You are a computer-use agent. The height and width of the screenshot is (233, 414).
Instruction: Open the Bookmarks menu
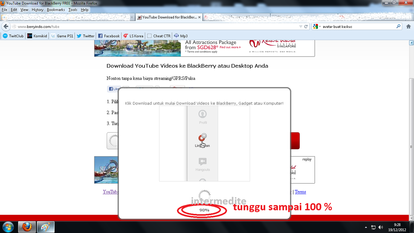pyautogui.click(x=56, y=10)
